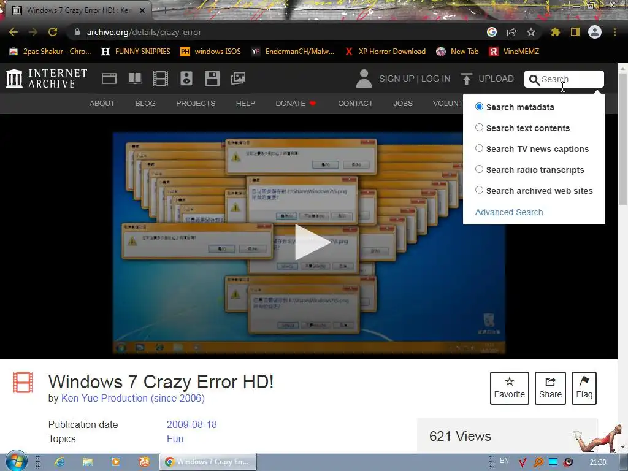
Task: Close the Windows 7 Crazy Error tab
Action: pyautogui.click(x=142, y=10)
